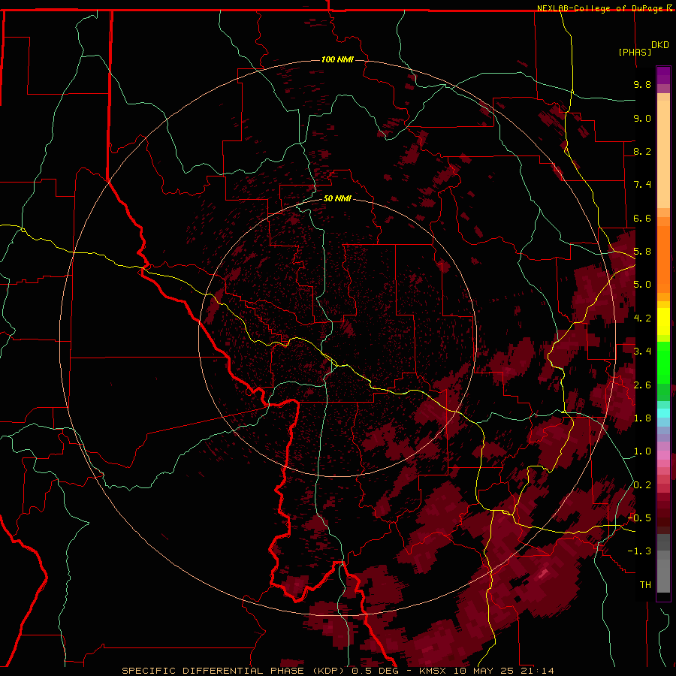Screen dimensions: 676x676
Task: Click the 1.8 value on the scale
Action: click(x=642, y=418)
